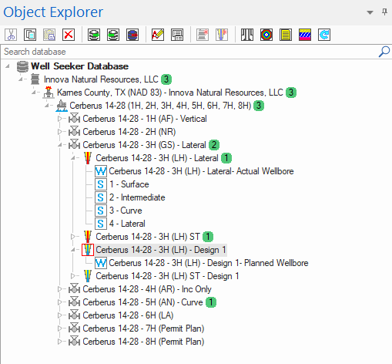Click the black and white well schematic icon
The width and height of the screenshot is (392, 364).
[x=247, y=35]
